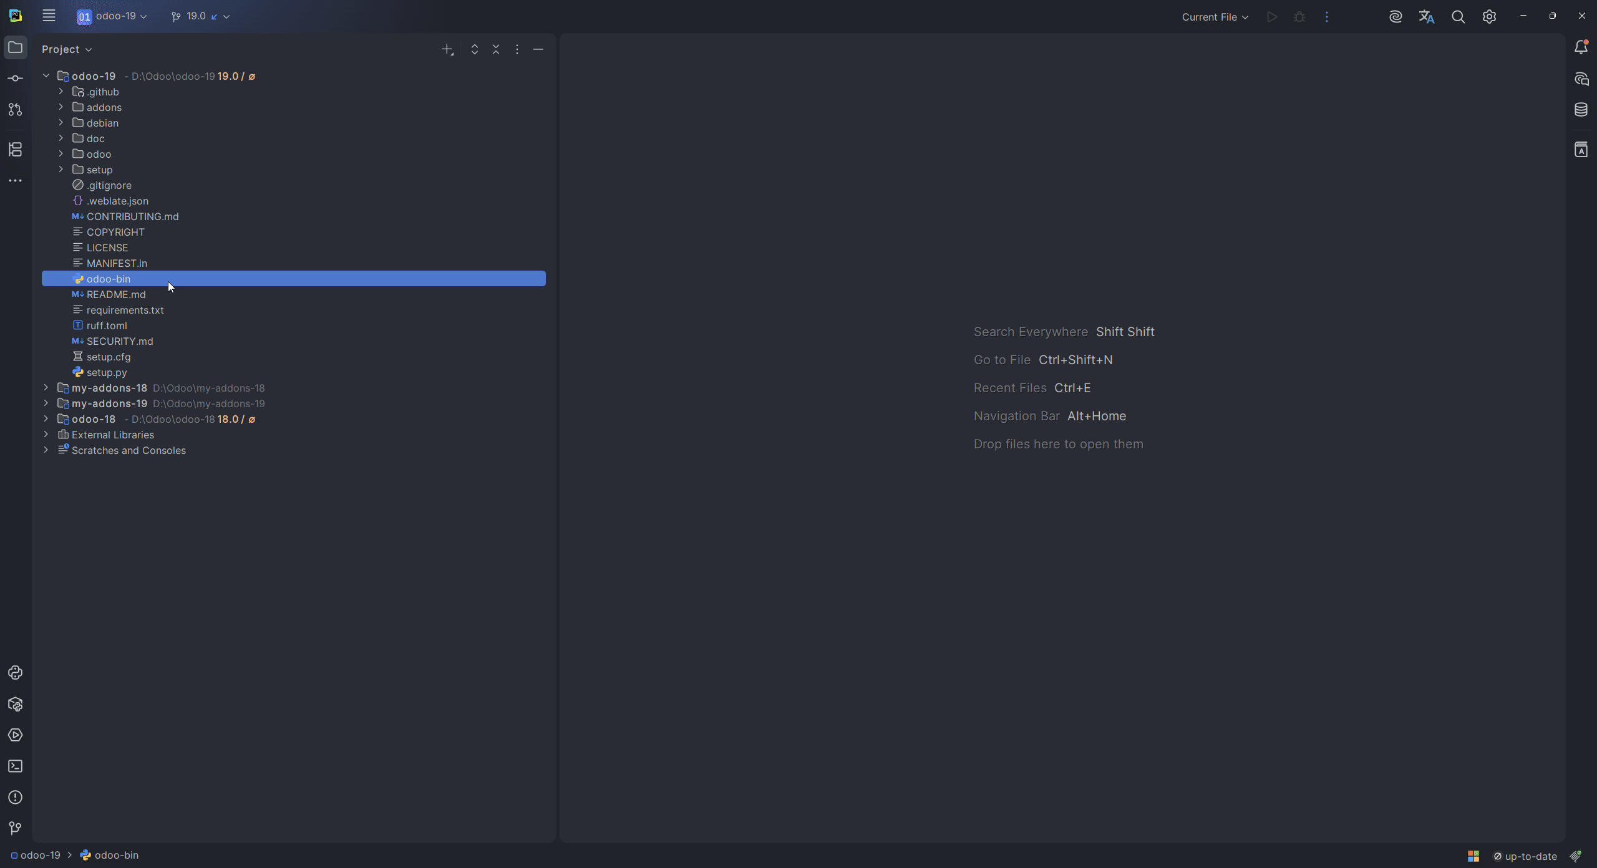1597x868 pixels.
Task: Open Project panel options menu
Action: click(x=517, y=49)
